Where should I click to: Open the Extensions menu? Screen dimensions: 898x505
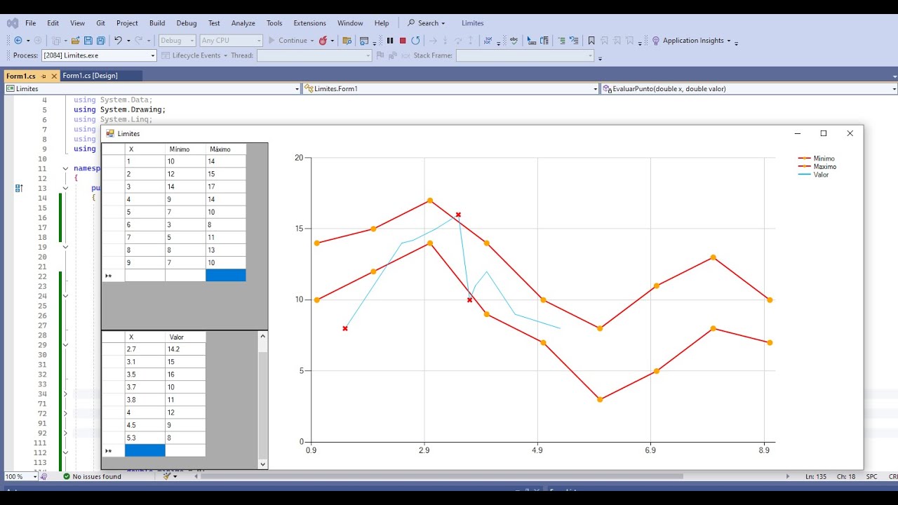tap(309, 23)
